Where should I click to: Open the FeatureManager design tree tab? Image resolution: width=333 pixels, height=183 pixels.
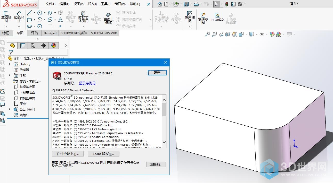[x=12, y=46]
